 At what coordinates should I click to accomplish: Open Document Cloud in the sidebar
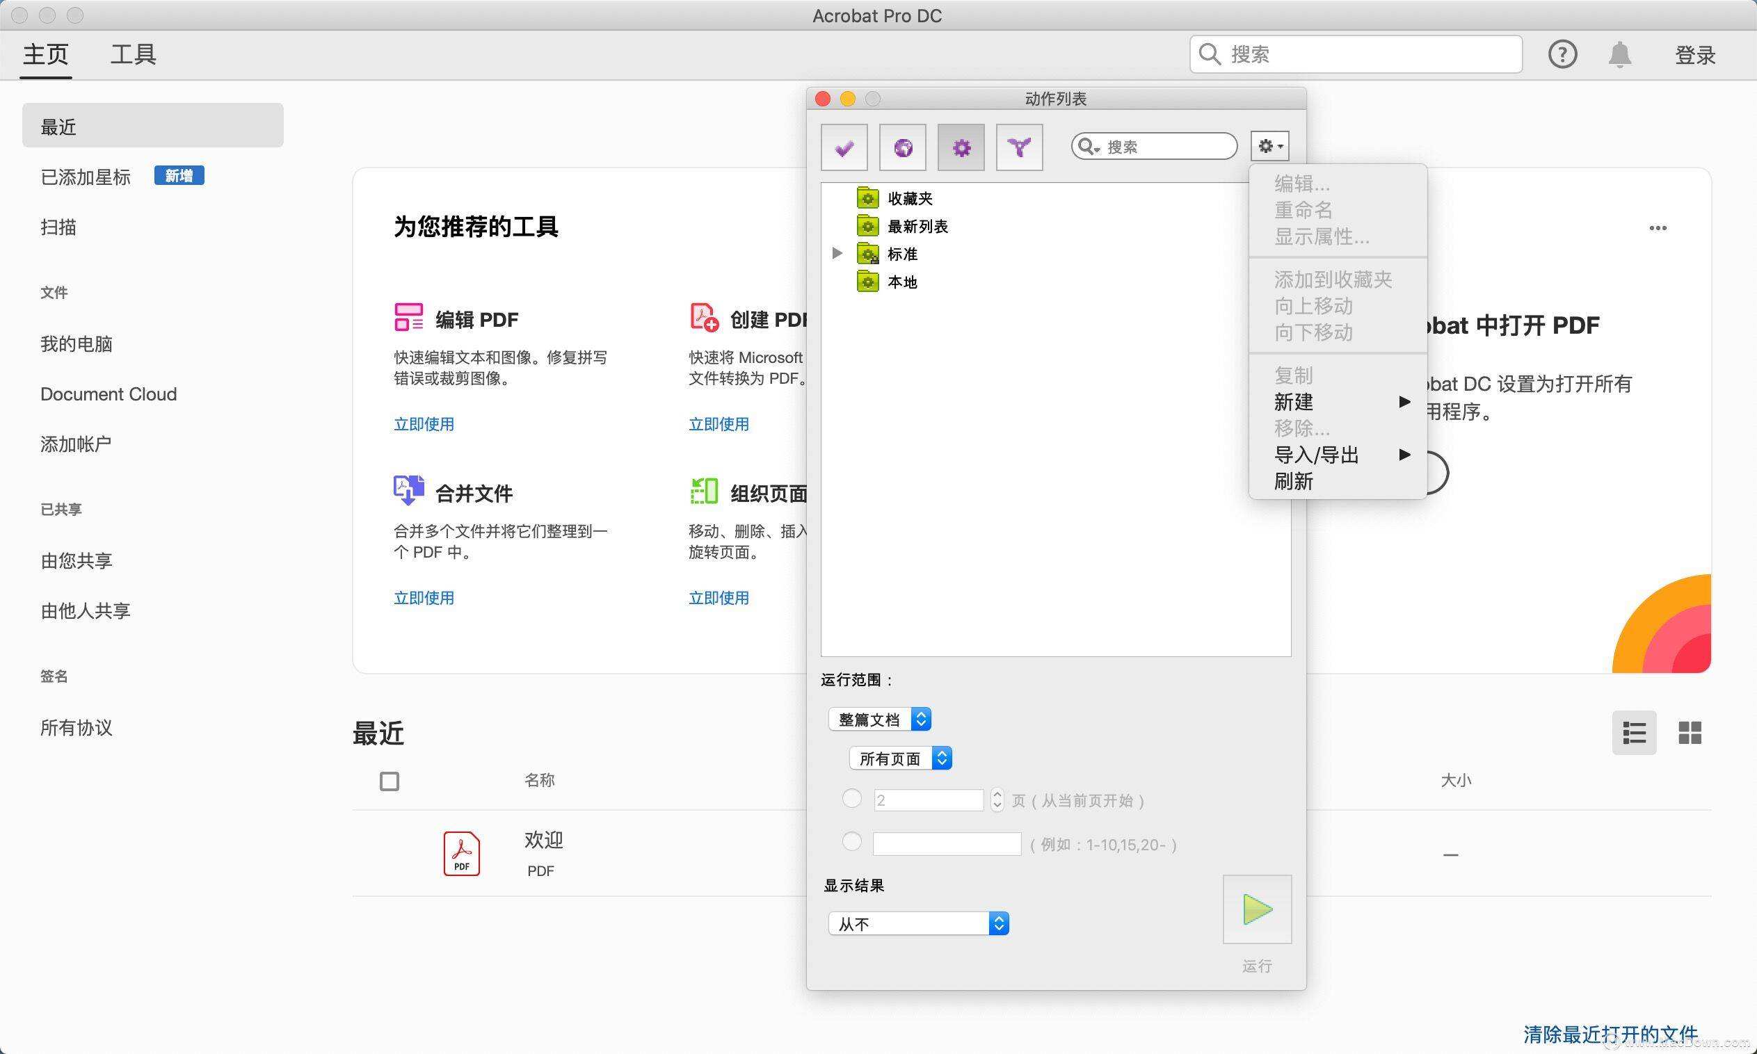109,394
